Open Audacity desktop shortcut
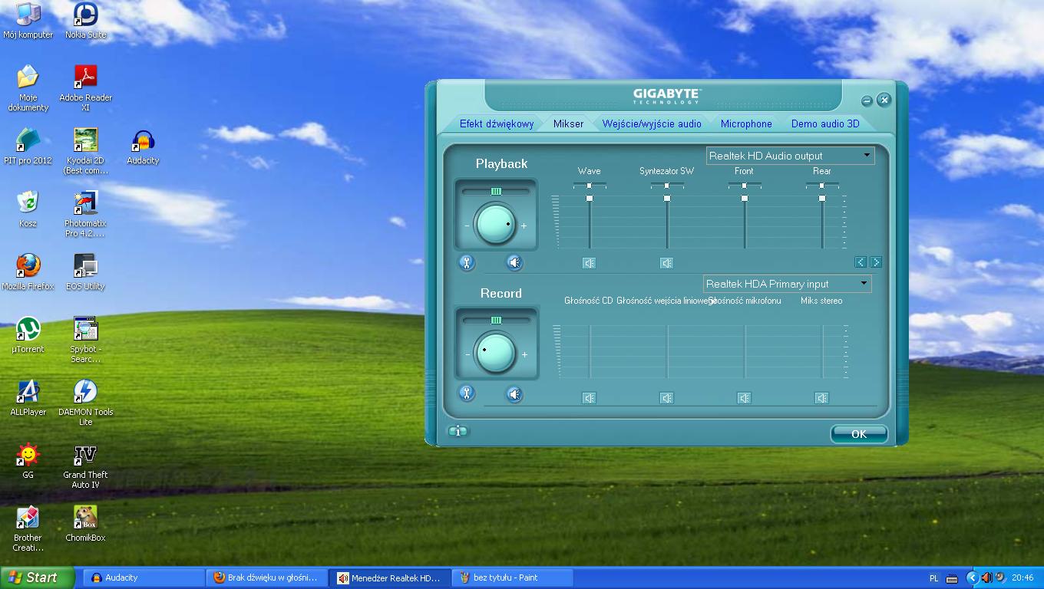Image resolution: width=1044 pixels, height=589 pixels. click(143, 147)
